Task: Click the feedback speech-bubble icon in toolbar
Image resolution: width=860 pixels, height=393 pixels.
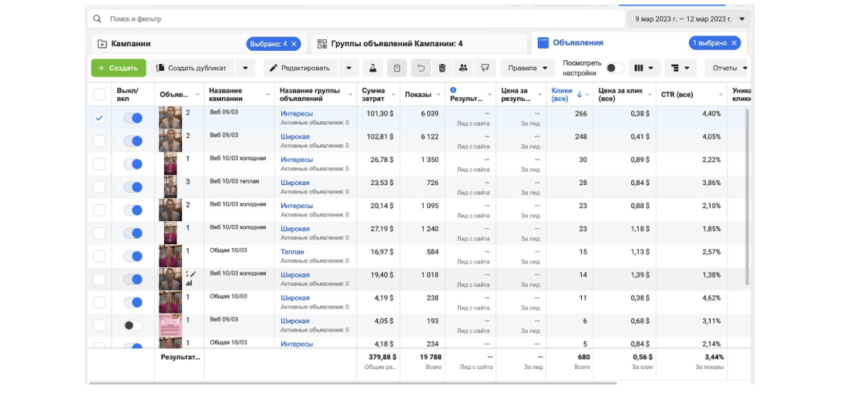Action: coord(484,68)
